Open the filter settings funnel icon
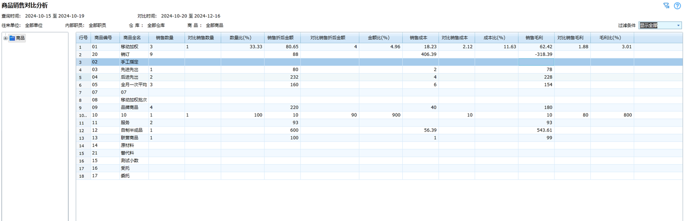 [x=666, y=6]
